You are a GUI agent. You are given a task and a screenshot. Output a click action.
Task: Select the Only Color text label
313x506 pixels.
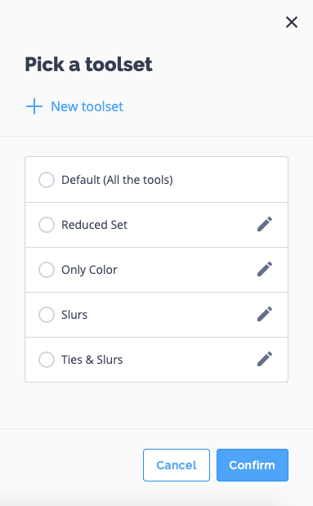coord(89,270)
